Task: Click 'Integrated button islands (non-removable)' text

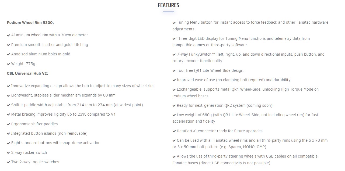Action: (49, 133)
